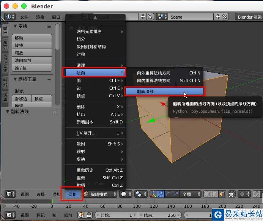This screenshot has width=263, height=221.
Task: Switch to edge select mode
Action: [214, 194]
